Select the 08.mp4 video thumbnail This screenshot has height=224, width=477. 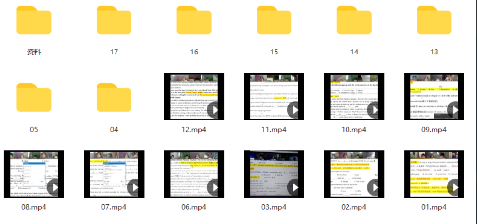point(34,174)
